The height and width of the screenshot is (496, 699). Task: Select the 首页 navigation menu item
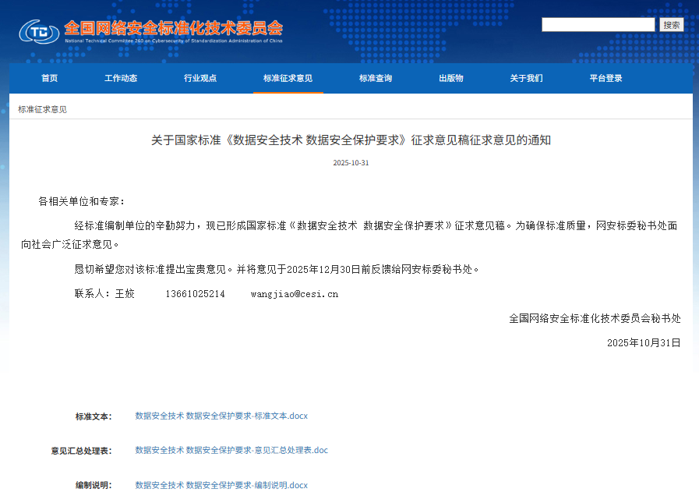[x=49, y=78]
